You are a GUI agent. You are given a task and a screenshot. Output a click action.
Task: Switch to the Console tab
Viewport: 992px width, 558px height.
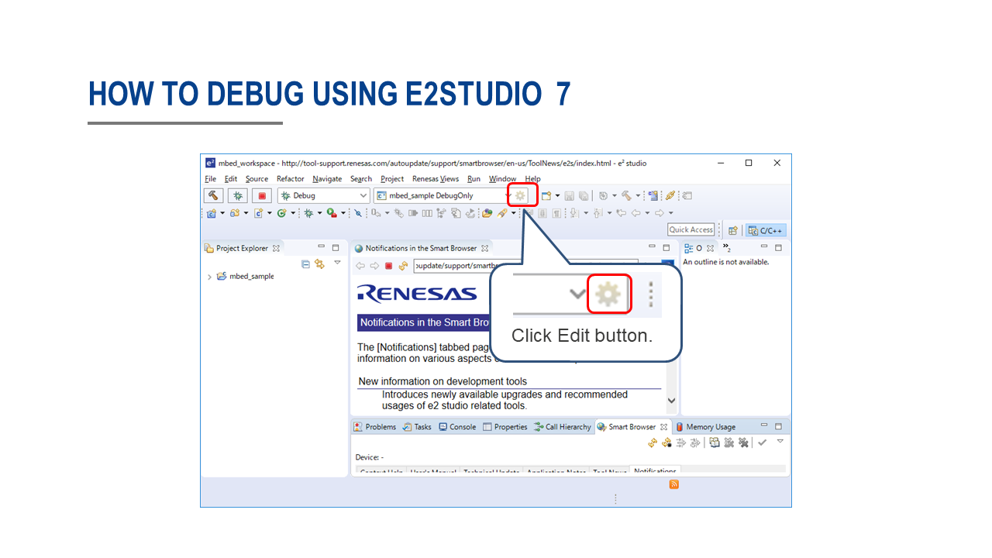[457, 427]
